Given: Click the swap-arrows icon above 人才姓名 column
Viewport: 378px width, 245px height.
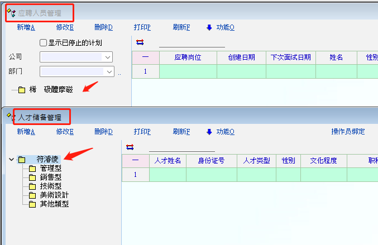Looking at the screenshot, I should coord(130,147).
